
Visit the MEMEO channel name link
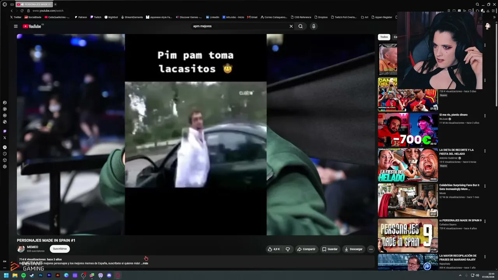tap(32, 247)
